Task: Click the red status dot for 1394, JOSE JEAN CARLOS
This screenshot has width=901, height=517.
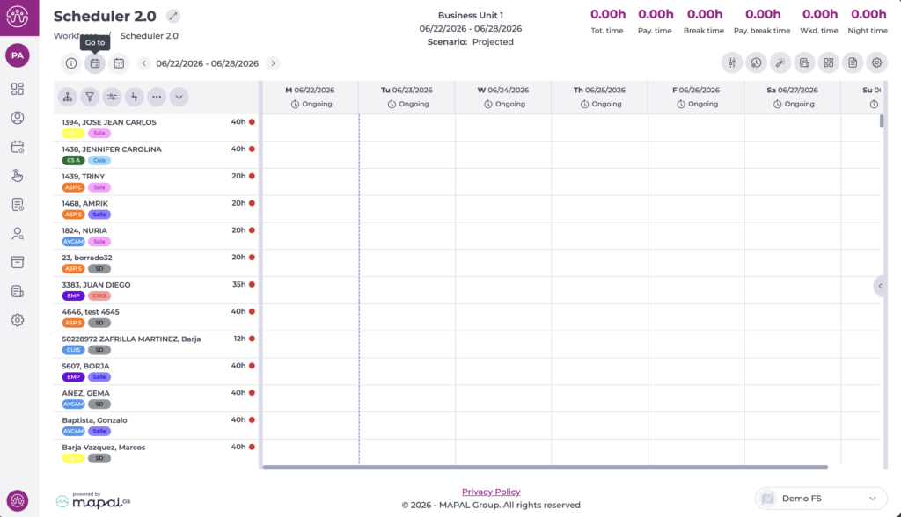Action: tap(252, 122)
